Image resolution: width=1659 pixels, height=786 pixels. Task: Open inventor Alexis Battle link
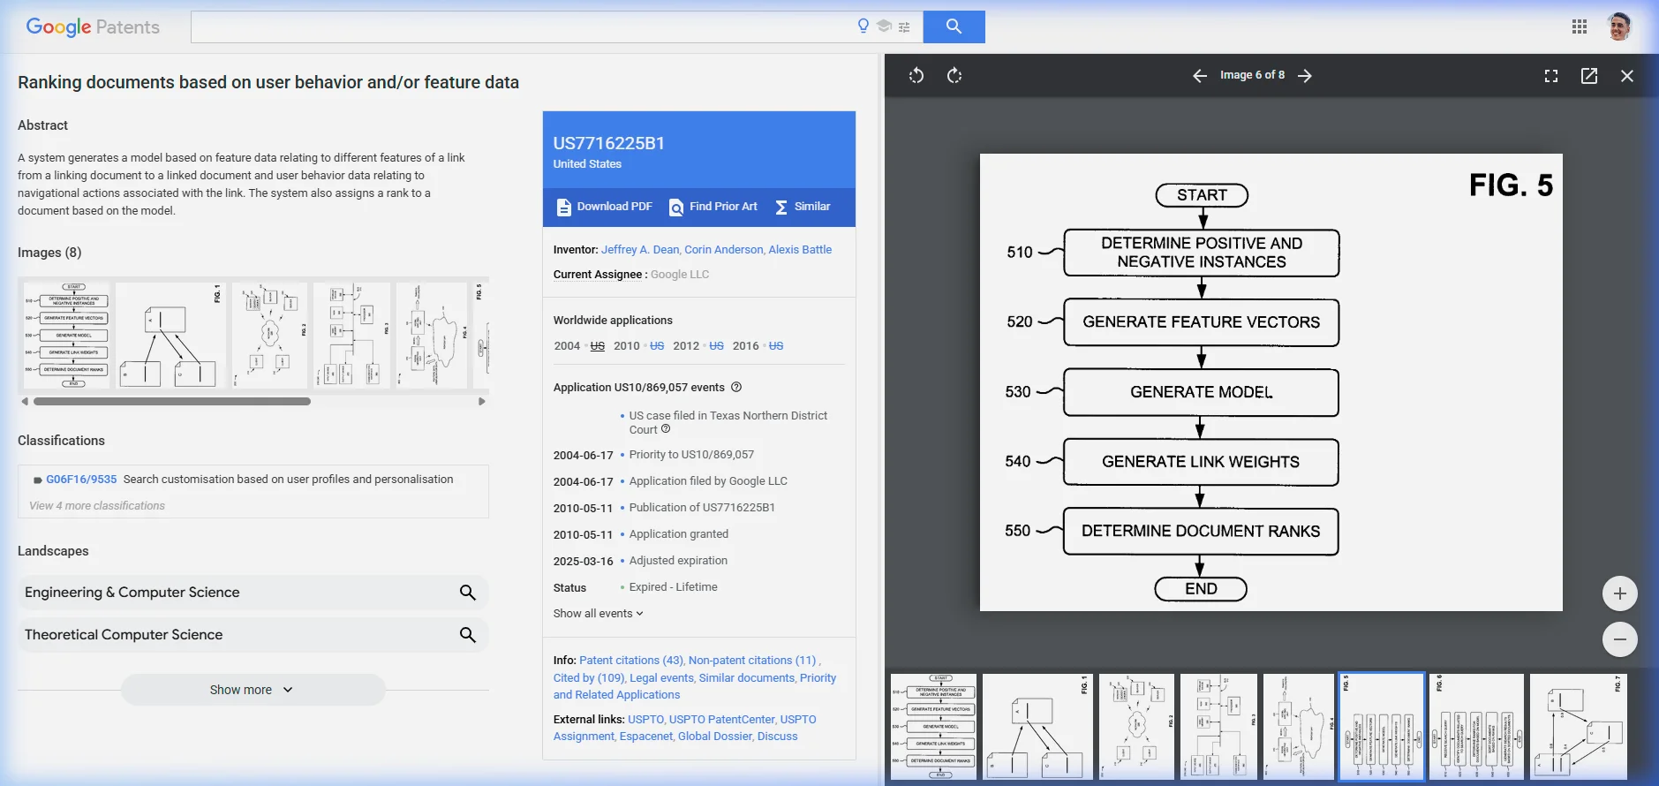(800, 250)
